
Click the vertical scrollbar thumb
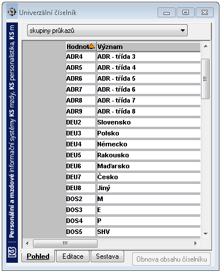click(x=205, y=79)
